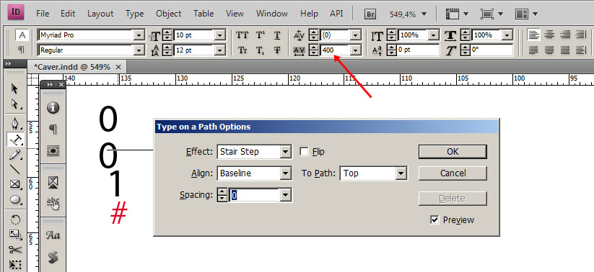Select the black arrow Selection tool
This screenshot has height=272, width=594.
pyautogui.click(x=14, y=89)
